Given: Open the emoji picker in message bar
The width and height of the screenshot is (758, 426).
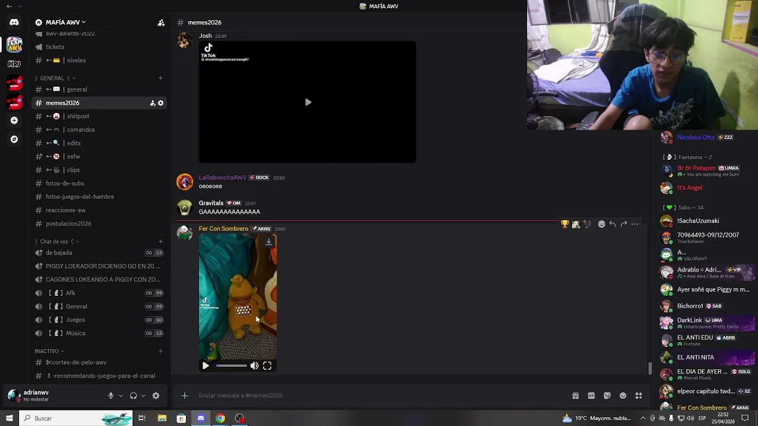Looking at the screenshot, I should [623, 396].
